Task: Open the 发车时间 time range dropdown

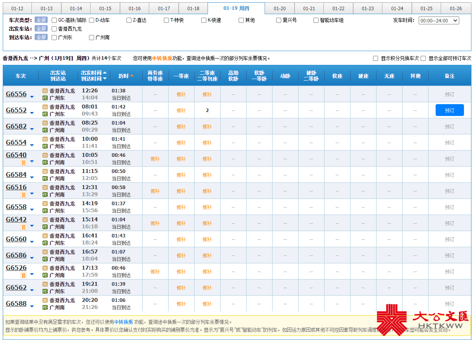Action: [438, 20]
